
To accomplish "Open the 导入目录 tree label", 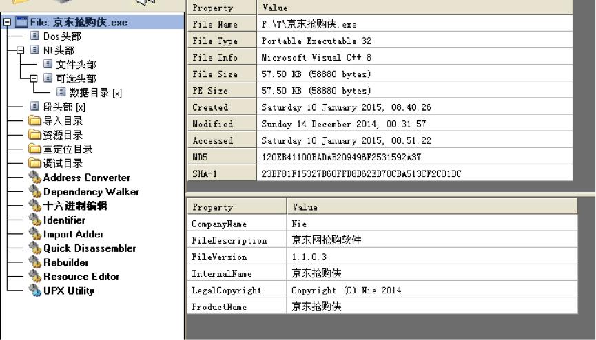I will (63, 121).
